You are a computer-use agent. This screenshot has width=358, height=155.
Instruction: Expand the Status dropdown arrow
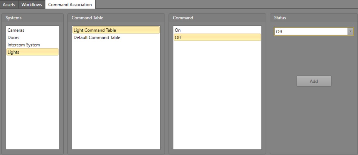point(350,32)
